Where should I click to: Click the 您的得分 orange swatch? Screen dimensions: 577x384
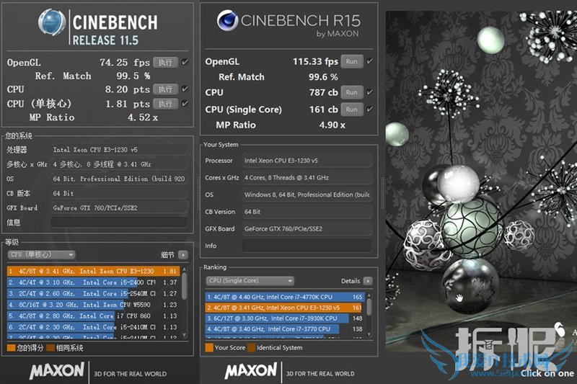point(11,348)
